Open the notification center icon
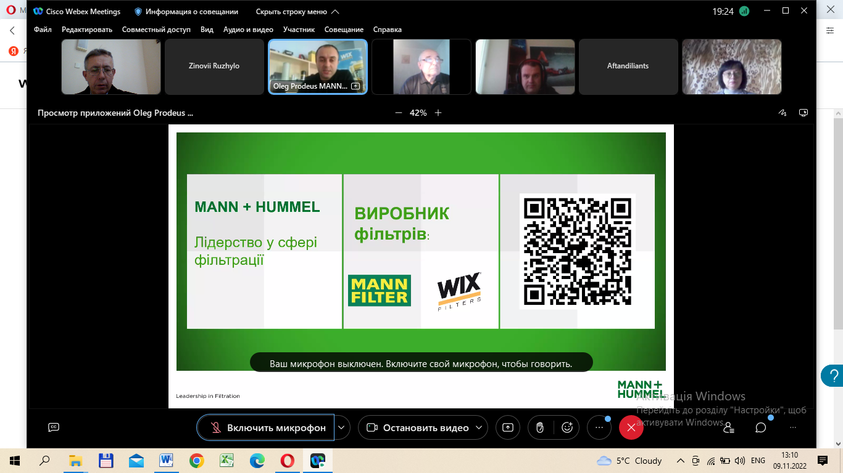This screenshot has height=473, width=843. pyautogui.click(x=822, y=461)
